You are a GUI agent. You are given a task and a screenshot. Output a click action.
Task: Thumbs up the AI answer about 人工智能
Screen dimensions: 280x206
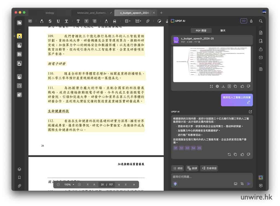pyautogui.click(x=242, y=155)
